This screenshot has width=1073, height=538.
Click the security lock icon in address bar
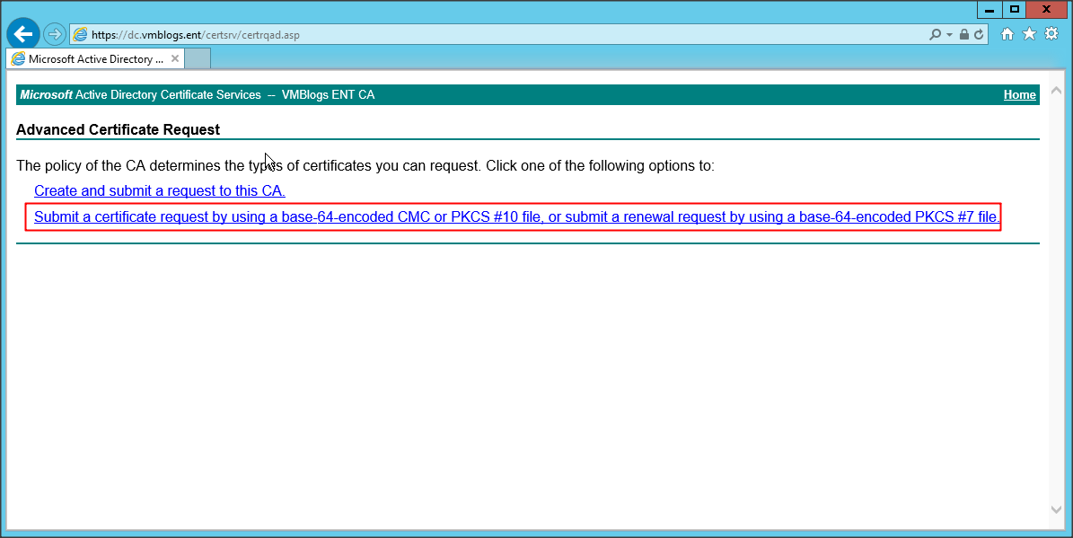point(963,34)
